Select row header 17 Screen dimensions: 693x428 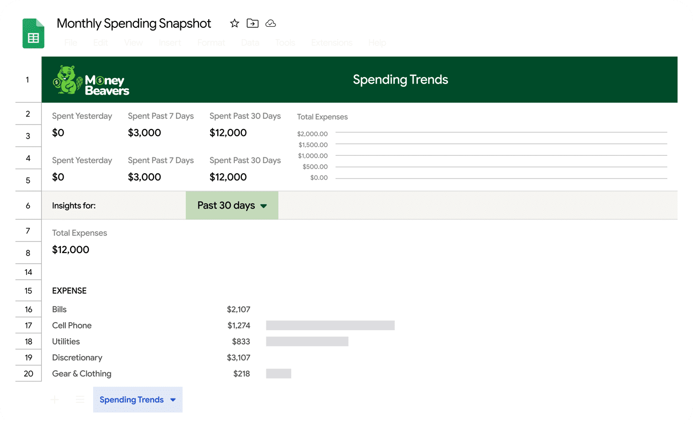point(28,325)
